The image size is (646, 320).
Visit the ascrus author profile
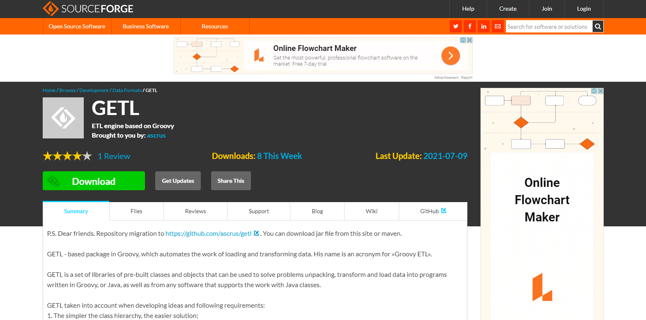(156, 136)
